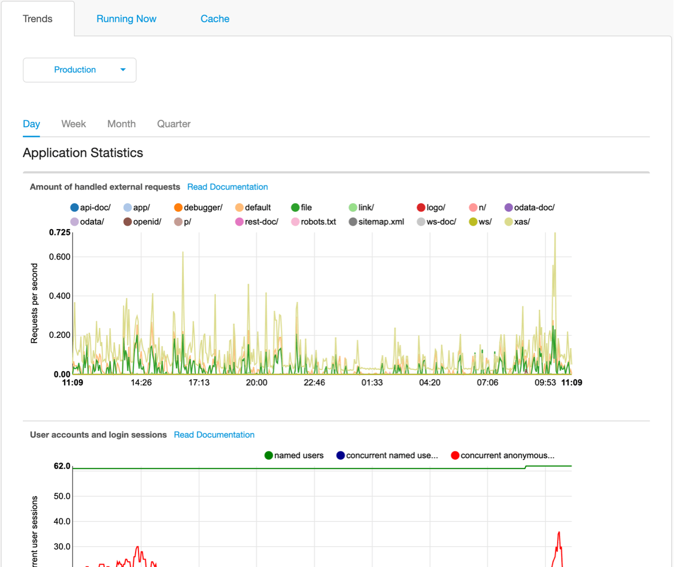Click the rest-doc/ pink legend dot
This screenshot has height=567, width=674.
coord(239,222)
